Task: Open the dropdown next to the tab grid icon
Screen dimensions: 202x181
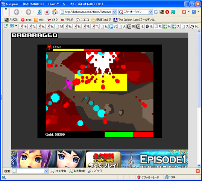Action: (16, 26)
